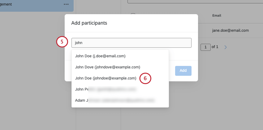
Task: Pick John Doe (johndoe@example.com) suggestion
Action: point(106,78)
